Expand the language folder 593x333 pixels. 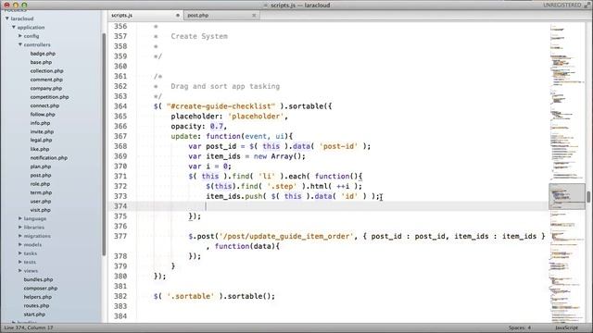click(x=20, y=218)
